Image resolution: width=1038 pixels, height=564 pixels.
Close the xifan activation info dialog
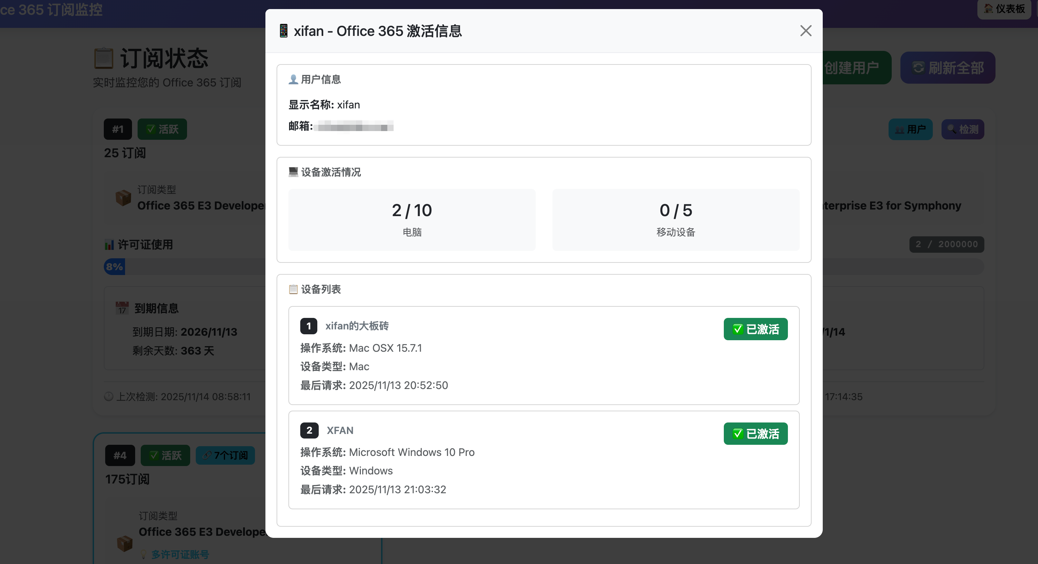point(806,31)
